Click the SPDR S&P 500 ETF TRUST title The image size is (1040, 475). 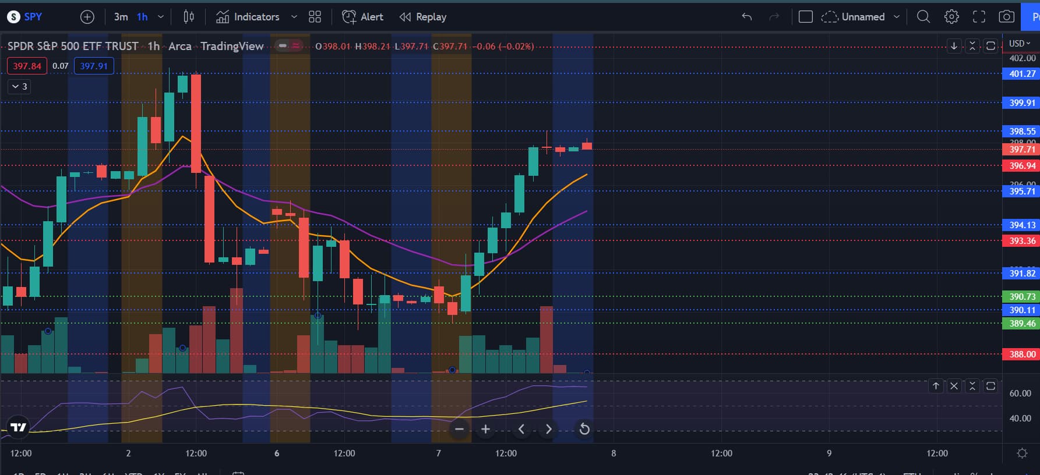click(73, 46)
